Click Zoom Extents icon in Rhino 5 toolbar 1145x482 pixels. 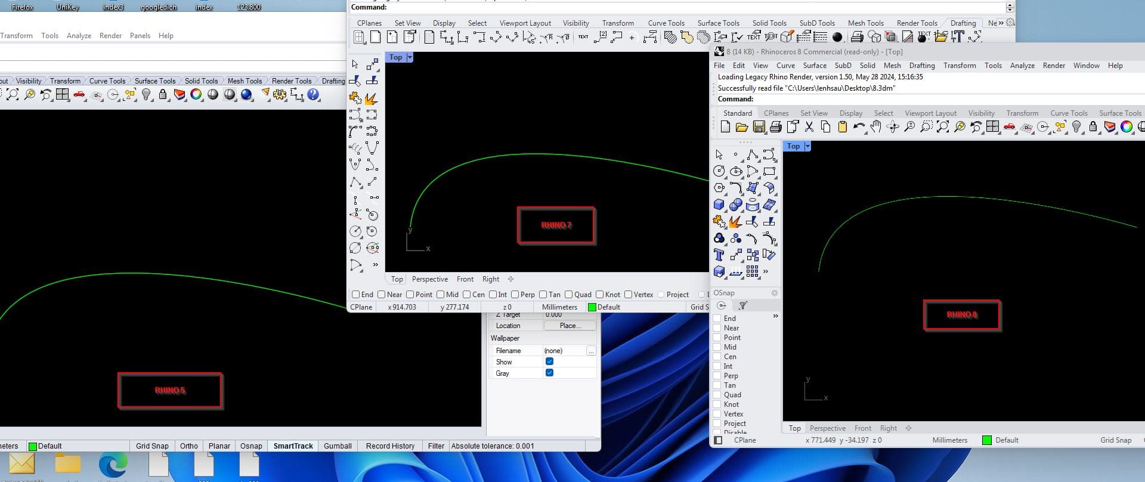click(13, 94)
